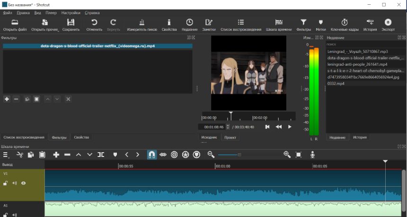The image size is (407, 217).
Task: Click the recent files поиск search field
Action: click(365, 44)
